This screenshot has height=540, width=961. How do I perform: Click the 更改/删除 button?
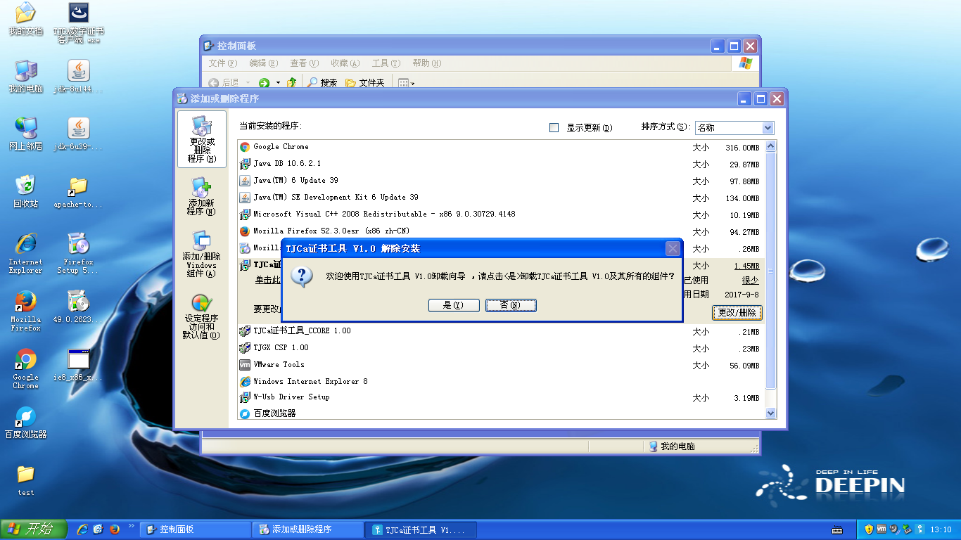tap(737, 312)
